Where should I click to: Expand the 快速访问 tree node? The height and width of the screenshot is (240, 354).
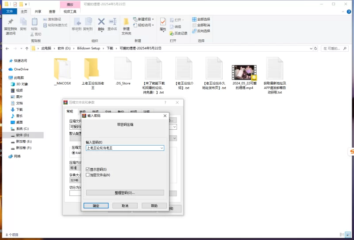tap(6, 61)
